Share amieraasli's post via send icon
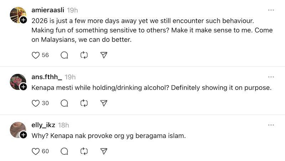 [x=104, y=55]
